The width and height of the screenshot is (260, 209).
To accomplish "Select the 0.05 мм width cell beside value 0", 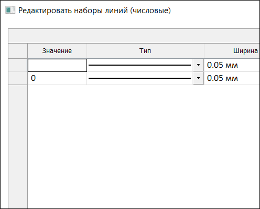I will (x=232, y=78).
